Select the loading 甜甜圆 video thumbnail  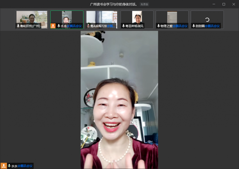pos(207,18)
